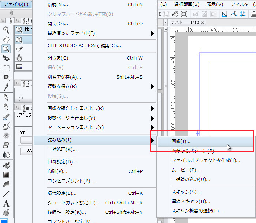Choose 画像(I)... in import submenu
Screen dimensions: 256x223
click(205, 141)
